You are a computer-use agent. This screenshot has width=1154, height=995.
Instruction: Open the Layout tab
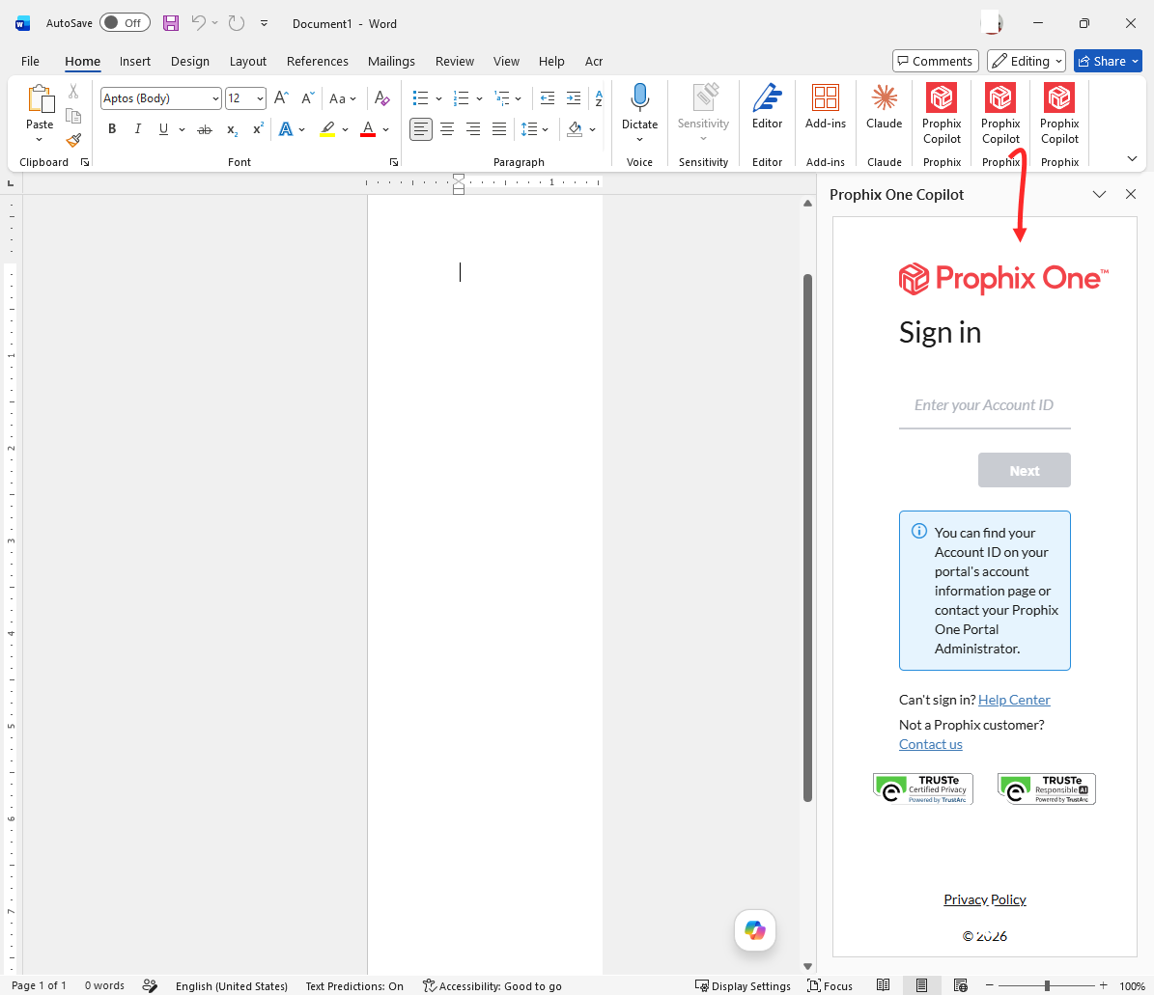pyautogui.click(x=248, y=61)
